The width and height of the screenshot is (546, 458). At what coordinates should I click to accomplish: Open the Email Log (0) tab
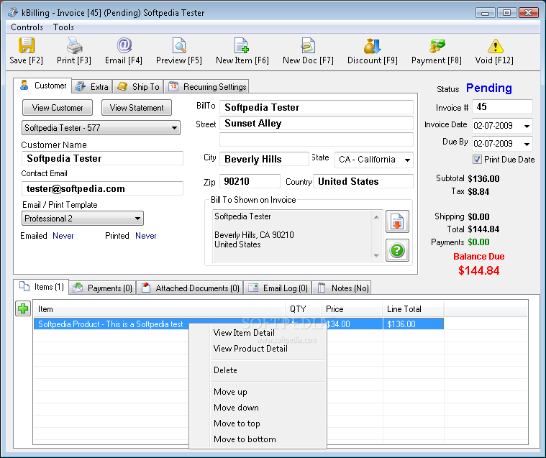[278, 288]
